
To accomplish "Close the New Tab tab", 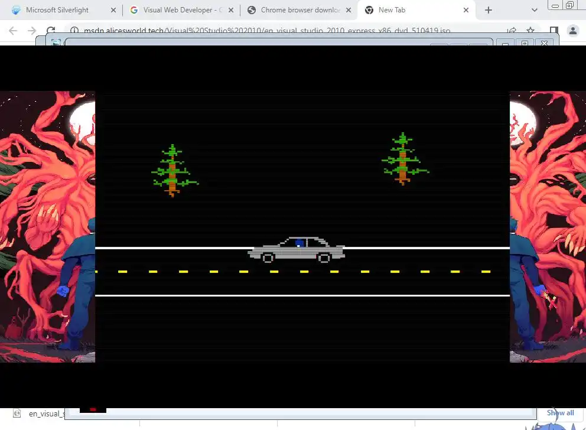I will pos(466,11).
